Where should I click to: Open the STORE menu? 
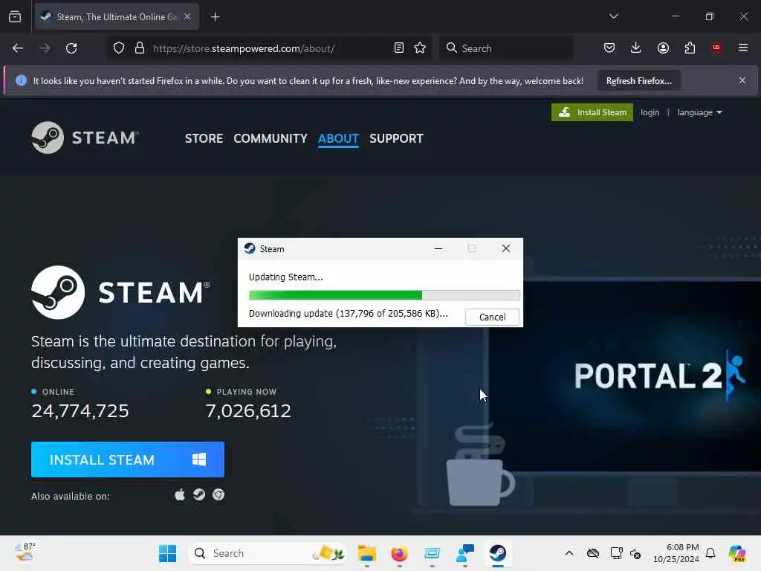tap(204, 139)
